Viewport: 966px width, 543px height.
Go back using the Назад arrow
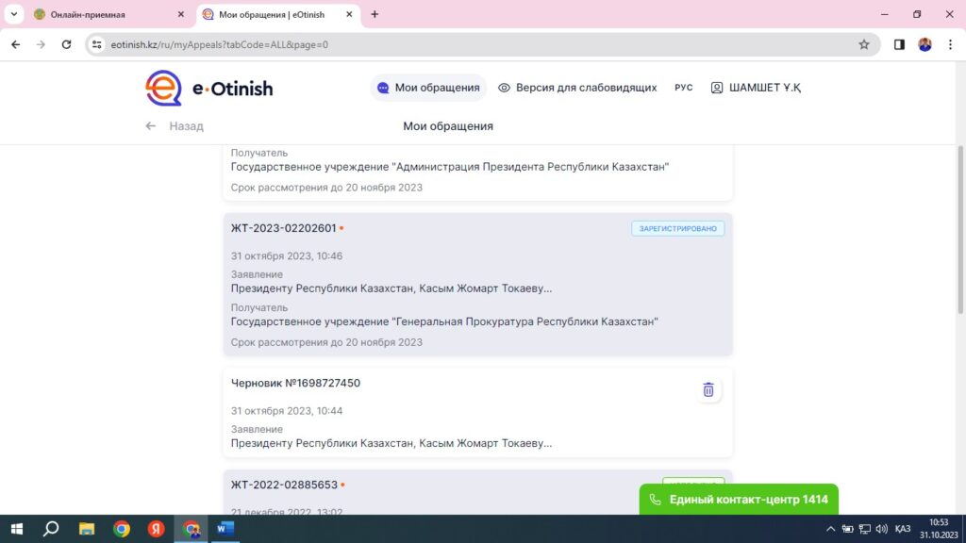click(x=151, y=126)
